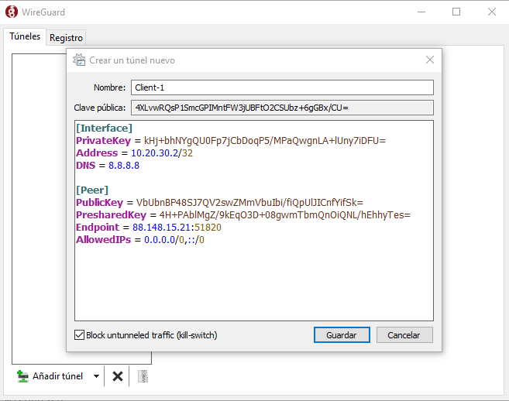The width and height of the screenshot is (509, 401).
Task: Click the PrivateKey line in the config editor
Action: pos(230,141)
